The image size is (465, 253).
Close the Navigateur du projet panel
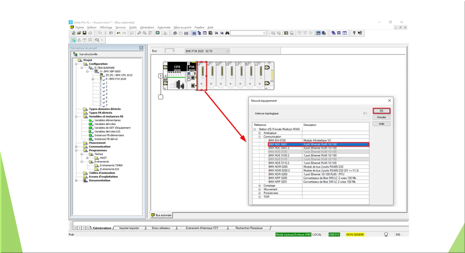click(141, 48)
